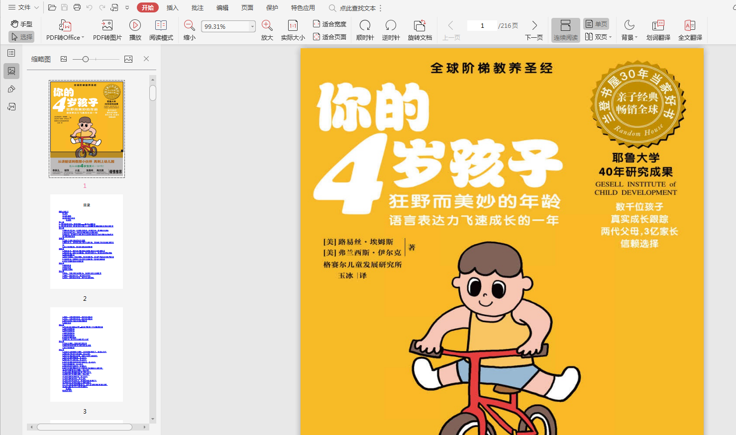Rotate the page clockwise with 顺时针
The height and width of the screenshot is (435, 736).
365,30
